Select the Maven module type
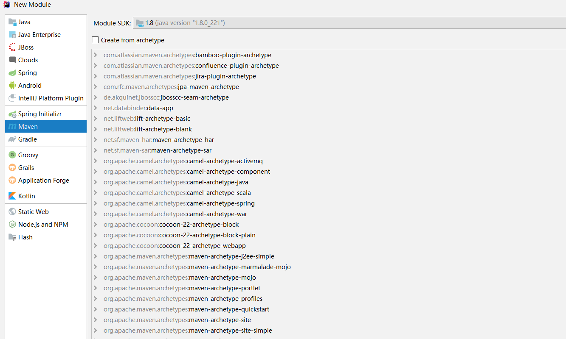566x339 pixels. 46,127
